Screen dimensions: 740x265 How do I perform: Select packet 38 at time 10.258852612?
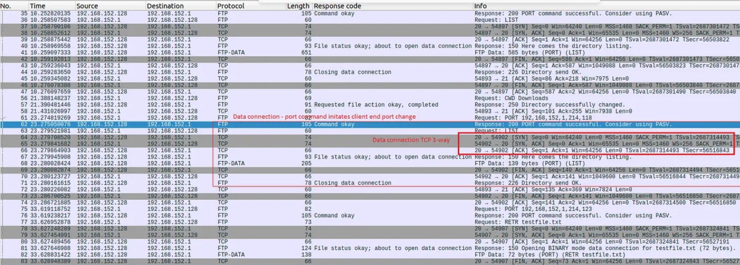[x=370, y=33]
